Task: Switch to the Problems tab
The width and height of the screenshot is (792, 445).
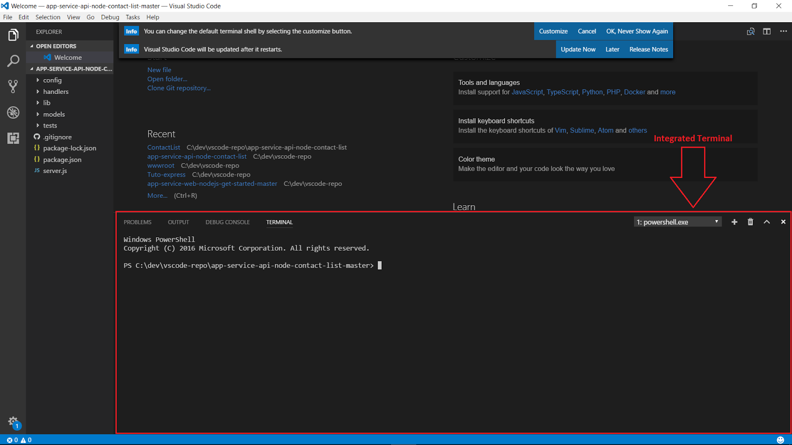Action: click(x=138, y=222)
